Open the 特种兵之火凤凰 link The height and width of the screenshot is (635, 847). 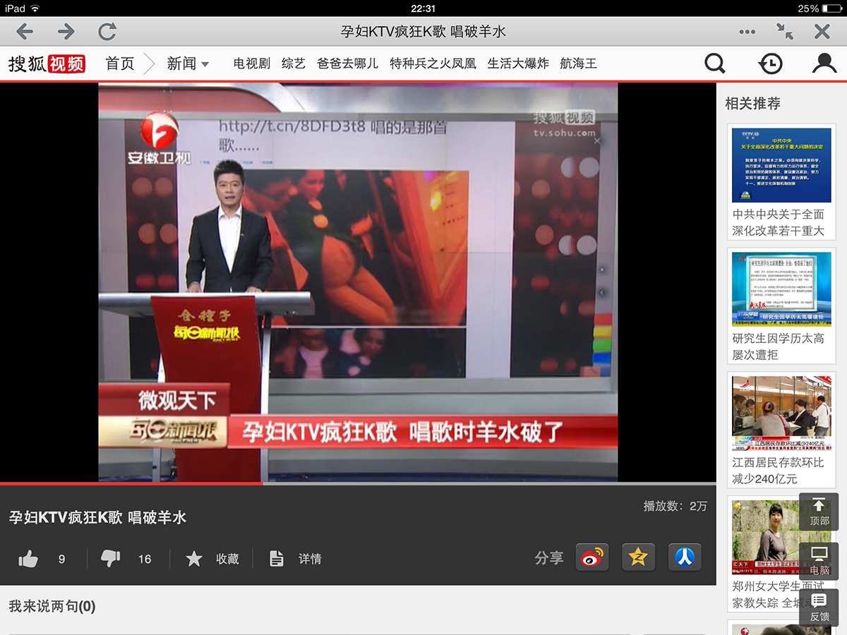[433, 64]
